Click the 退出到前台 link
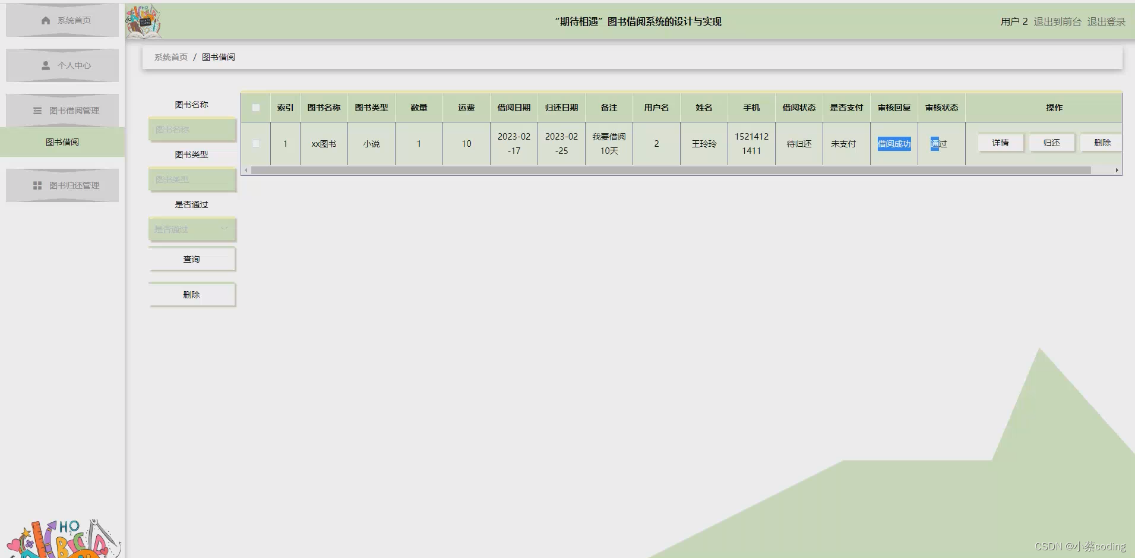This screenshot has height=558, width=1135. [1057, 21]
